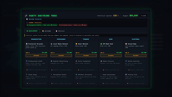
Task: Click the lock icon under Deep Connections
Action: pyautogui.click(x=103, y=83)
